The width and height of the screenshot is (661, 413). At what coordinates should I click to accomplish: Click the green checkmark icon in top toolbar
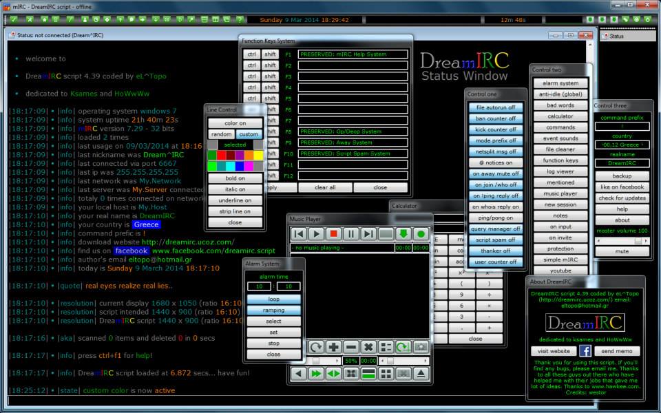coord(14,19)
